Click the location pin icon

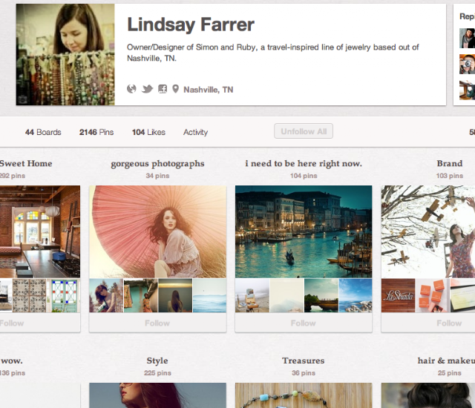click(175, 89)
